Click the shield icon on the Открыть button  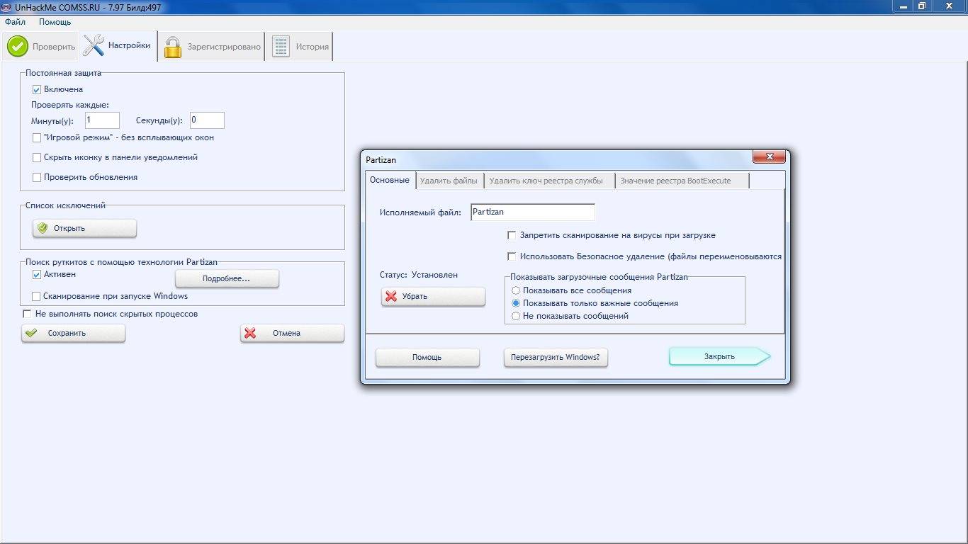pyautogui.click(x=43, y=228)
